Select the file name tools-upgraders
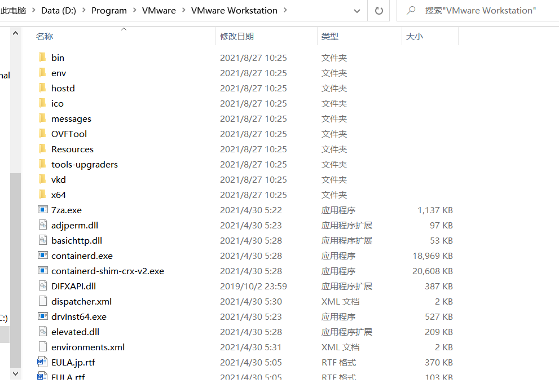 [85, 164]
